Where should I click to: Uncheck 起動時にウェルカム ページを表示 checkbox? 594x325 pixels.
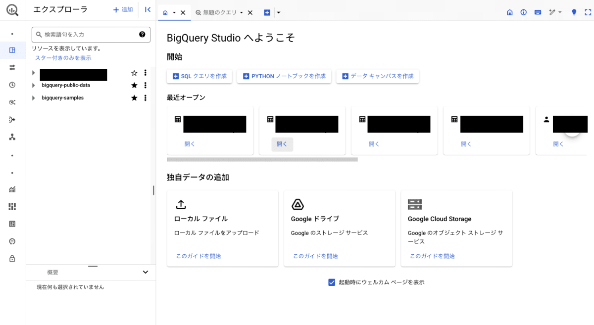tap(332, 282)
